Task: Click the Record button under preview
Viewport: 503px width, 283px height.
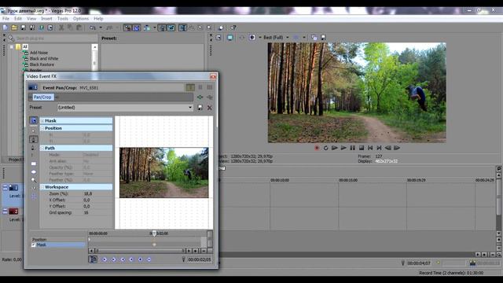Action: (x=317, y=148)
